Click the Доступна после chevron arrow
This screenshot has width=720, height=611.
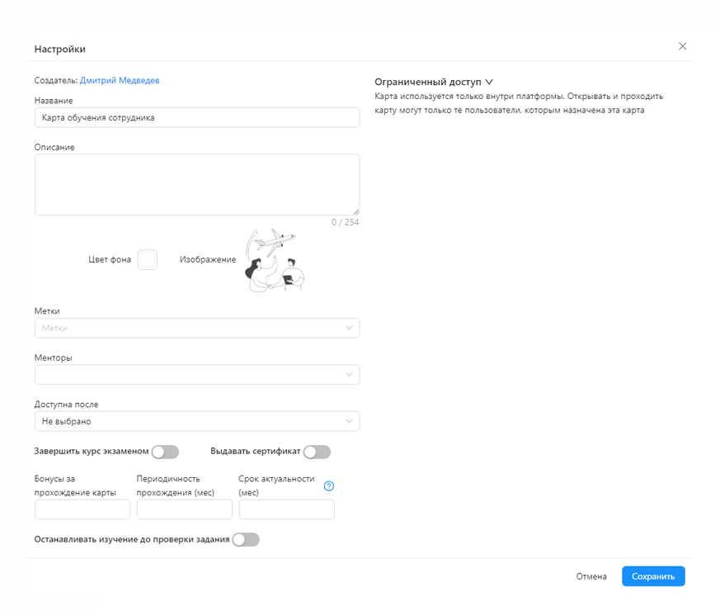(349, 421)
